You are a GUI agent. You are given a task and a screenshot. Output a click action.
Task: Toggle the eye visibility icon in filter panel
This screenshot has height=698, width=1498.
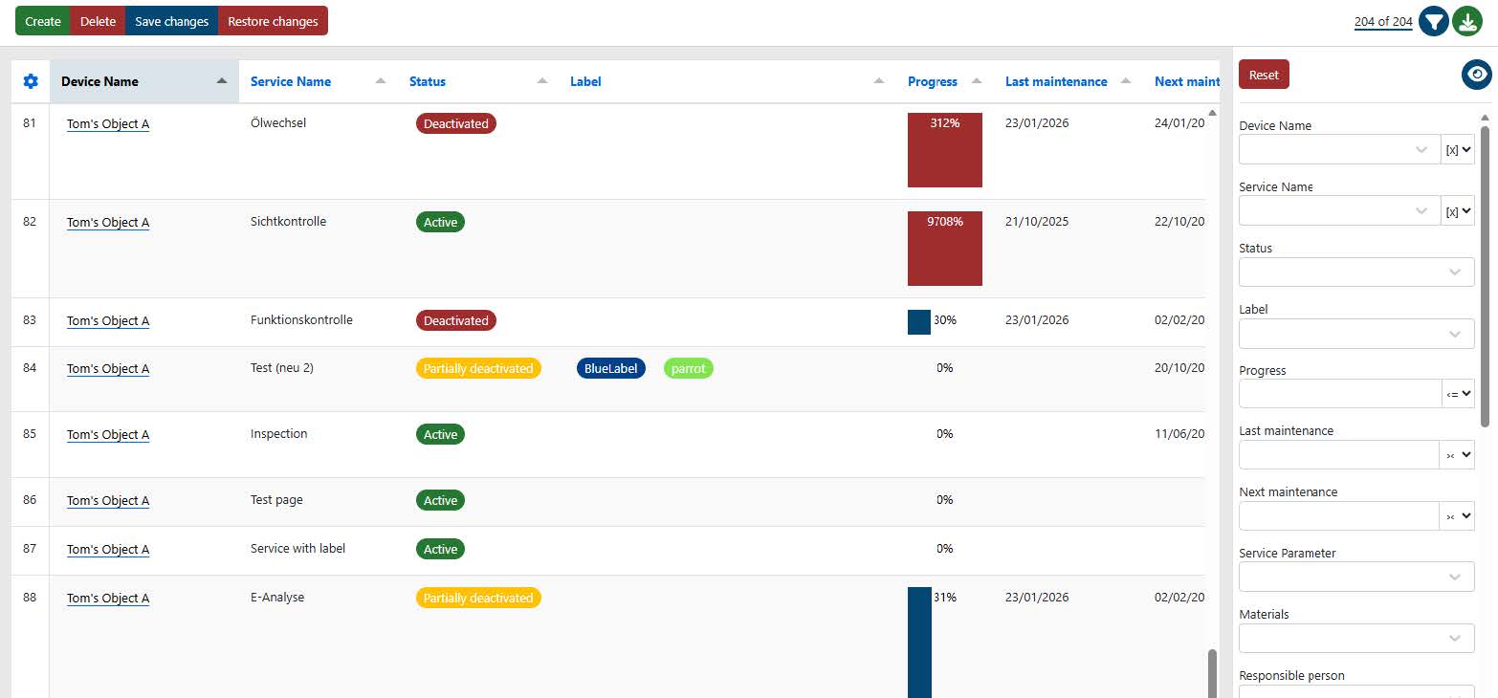pyautogui.click(x=1476, y=75)
